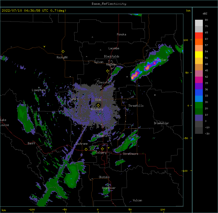Click the asterisk marker west of Stettler storm
The image size is (218, 213).
pyautogui.click(x=127, y=77)
